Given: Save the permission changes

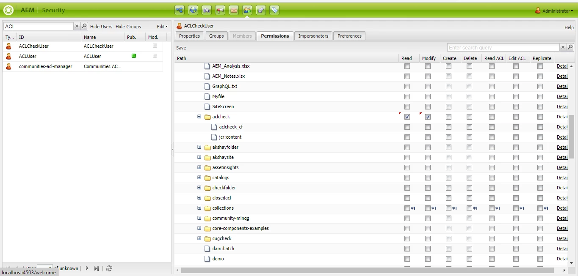Looking at the screenshot, I should point(181,48).
